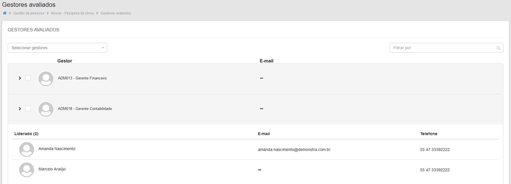Focus the Filtrar por search field
Image resolution: width=511 pixels, height=184 pixels.
(x=442, y=48)
